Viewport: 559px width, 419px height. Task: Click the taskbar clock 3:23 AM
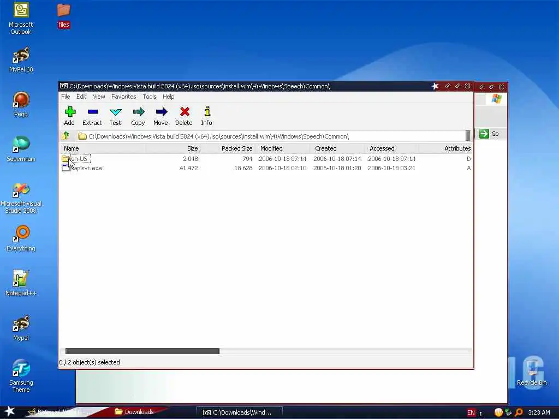(539, 412)
